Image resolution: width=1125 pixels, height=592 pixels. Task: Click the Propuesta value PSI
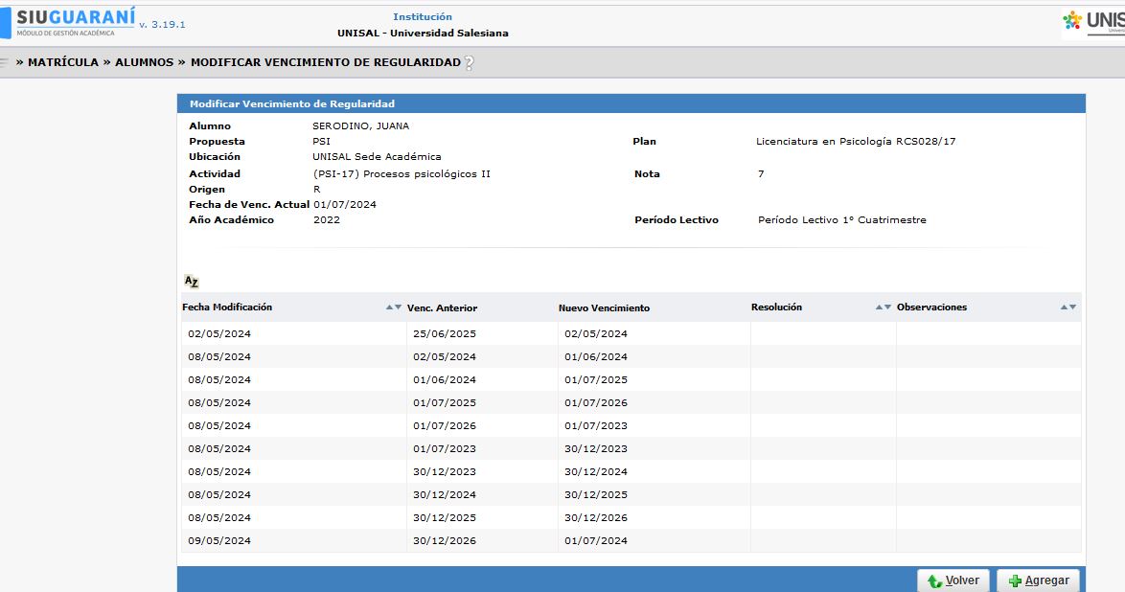tap(321, 142)
